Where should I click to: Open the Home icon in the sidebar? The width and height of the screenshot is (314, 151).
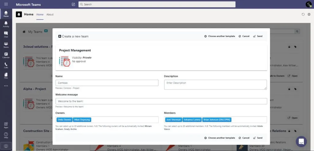tap(6, 14)
